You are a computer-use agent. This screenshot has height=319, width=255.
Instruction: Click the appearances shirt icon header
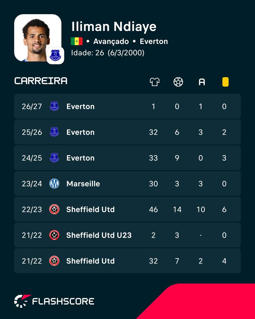[x=154, y=82]
